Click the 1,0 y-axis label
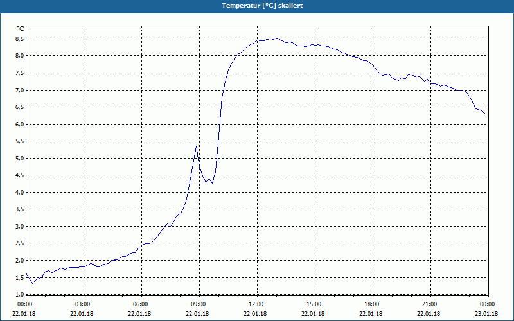 20,294
